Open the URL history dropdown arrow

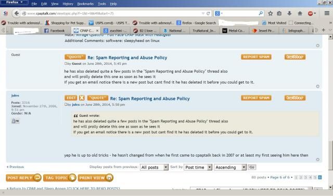[x=203, y=13]
